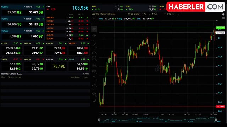Click the BRENT green up arrow
Viewport: 227px width, 127px height.
coord(88,59)
